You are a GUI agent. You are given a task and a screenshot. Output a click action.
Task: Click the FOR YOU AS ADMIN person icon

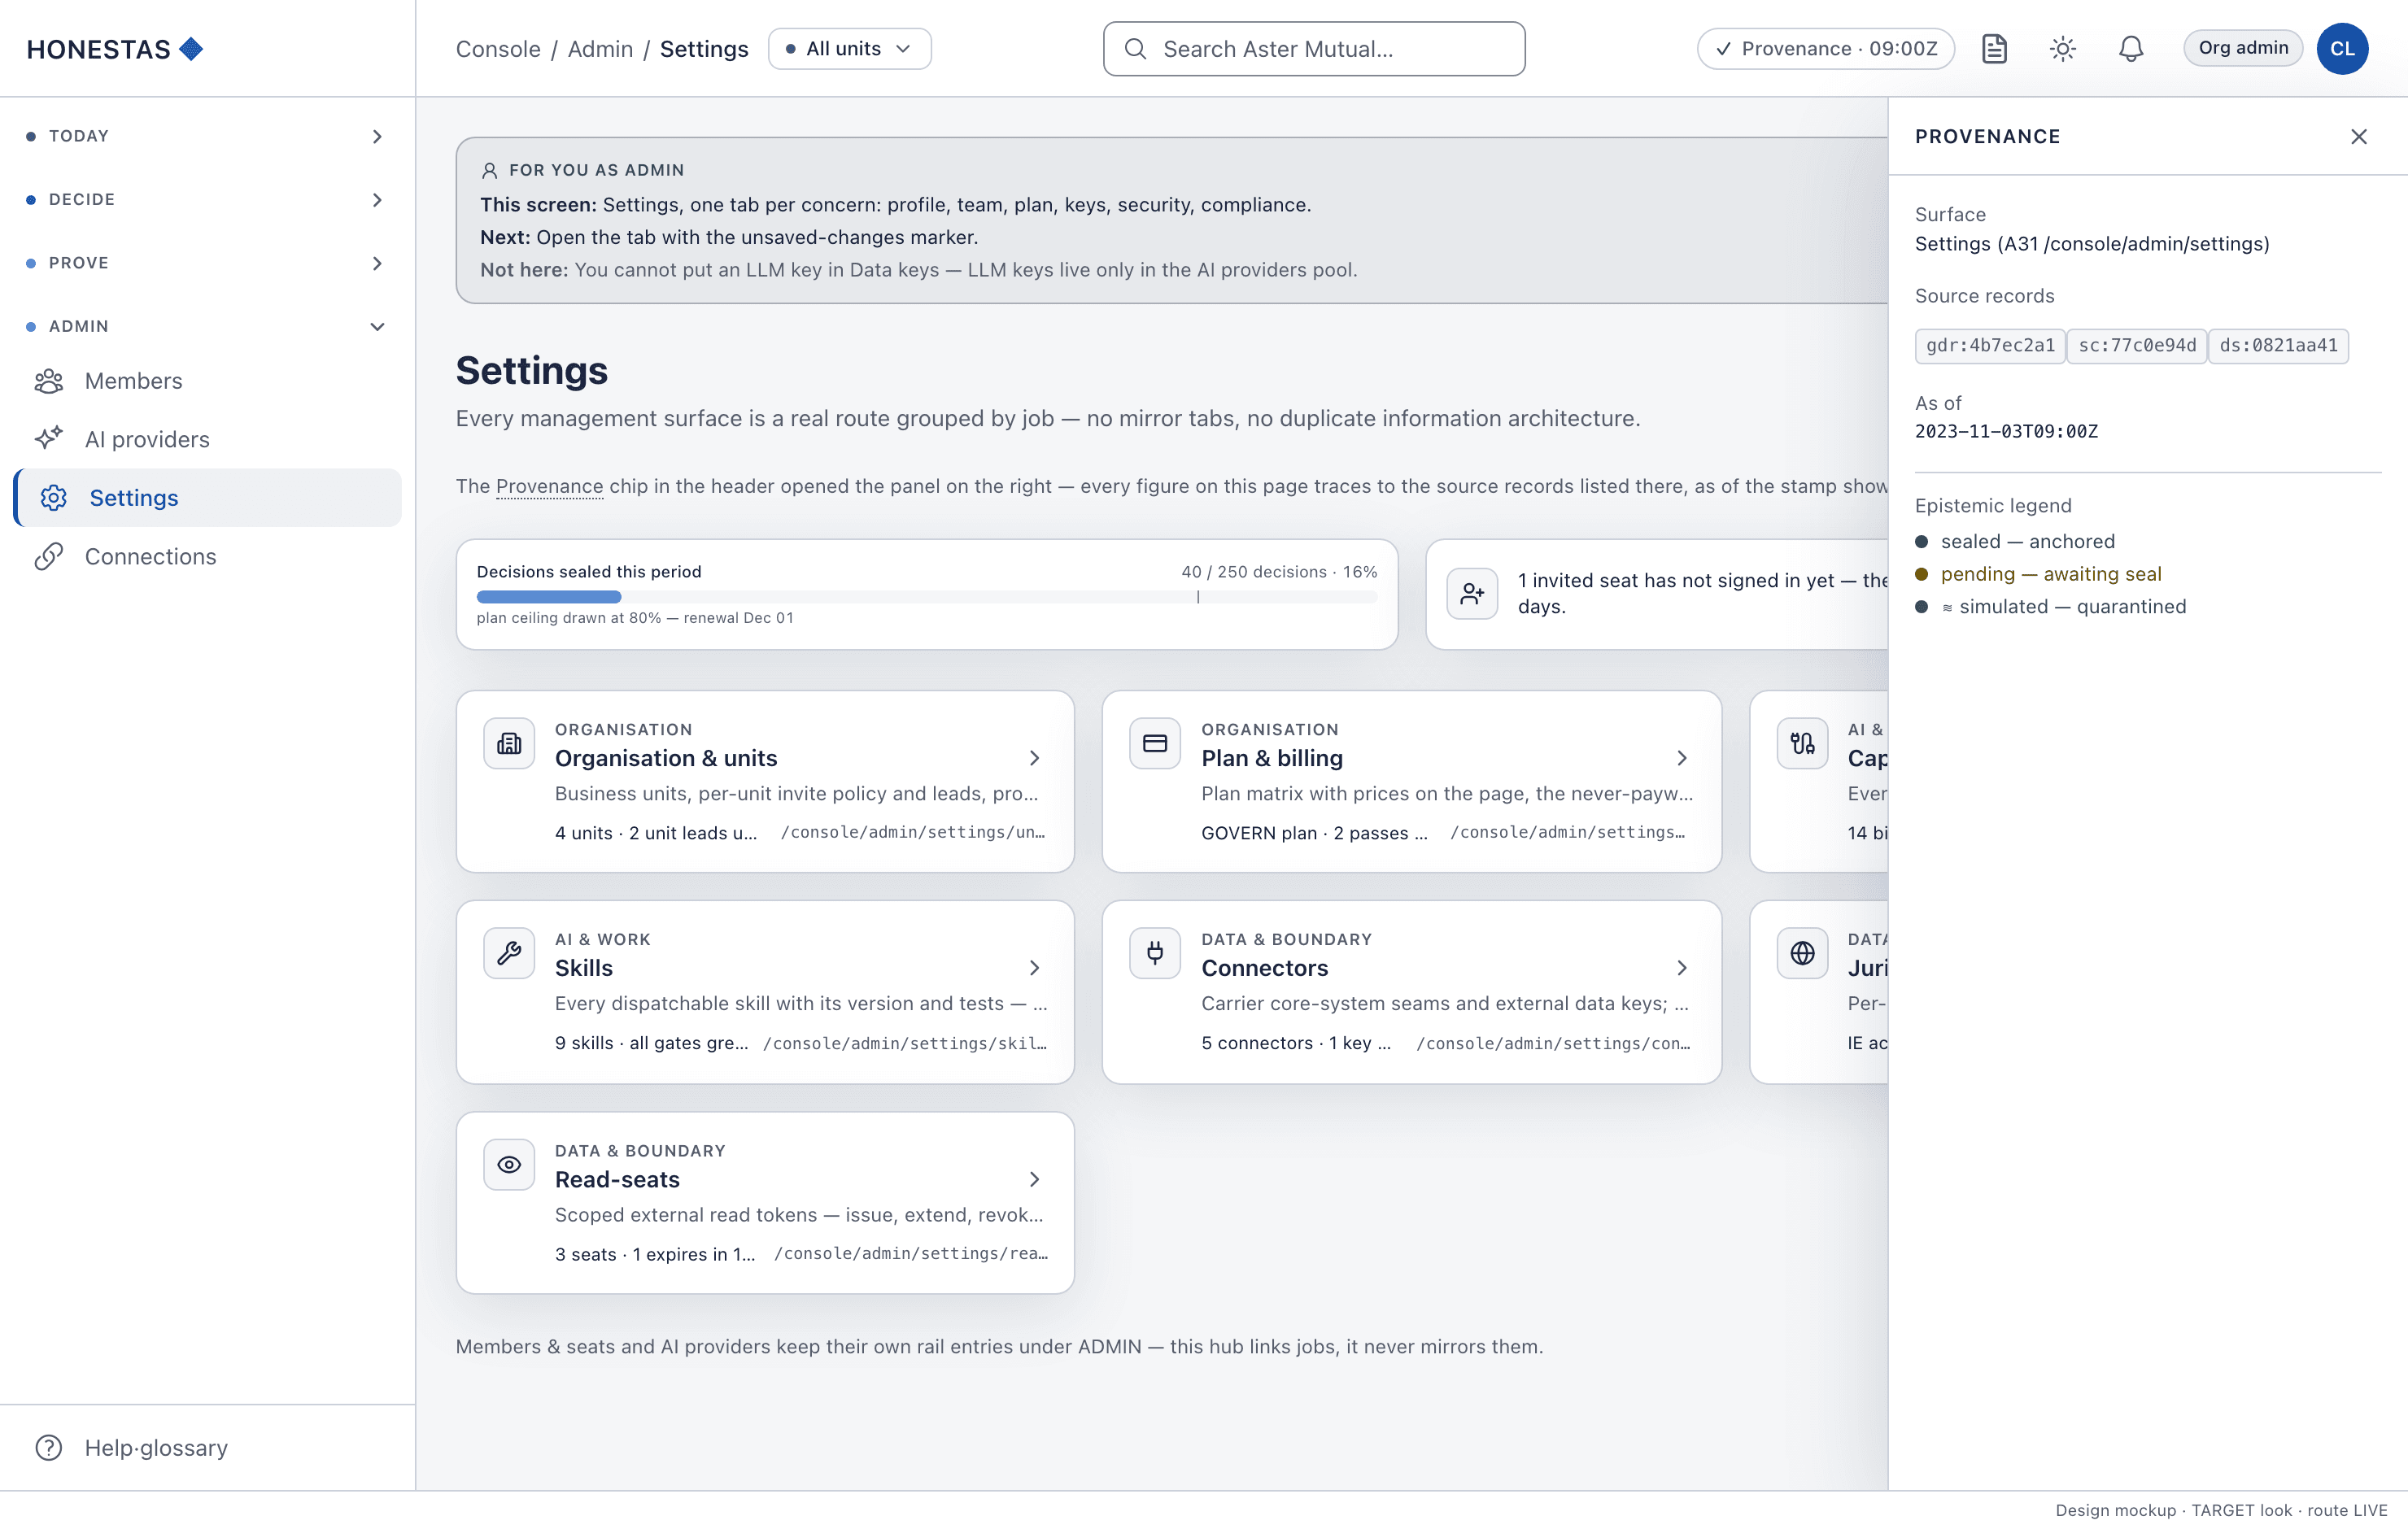coord(490,171)
